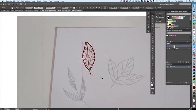Select the Rectangle tool
This screenshot has width=196, height=110.
click(x=153, y=33)
